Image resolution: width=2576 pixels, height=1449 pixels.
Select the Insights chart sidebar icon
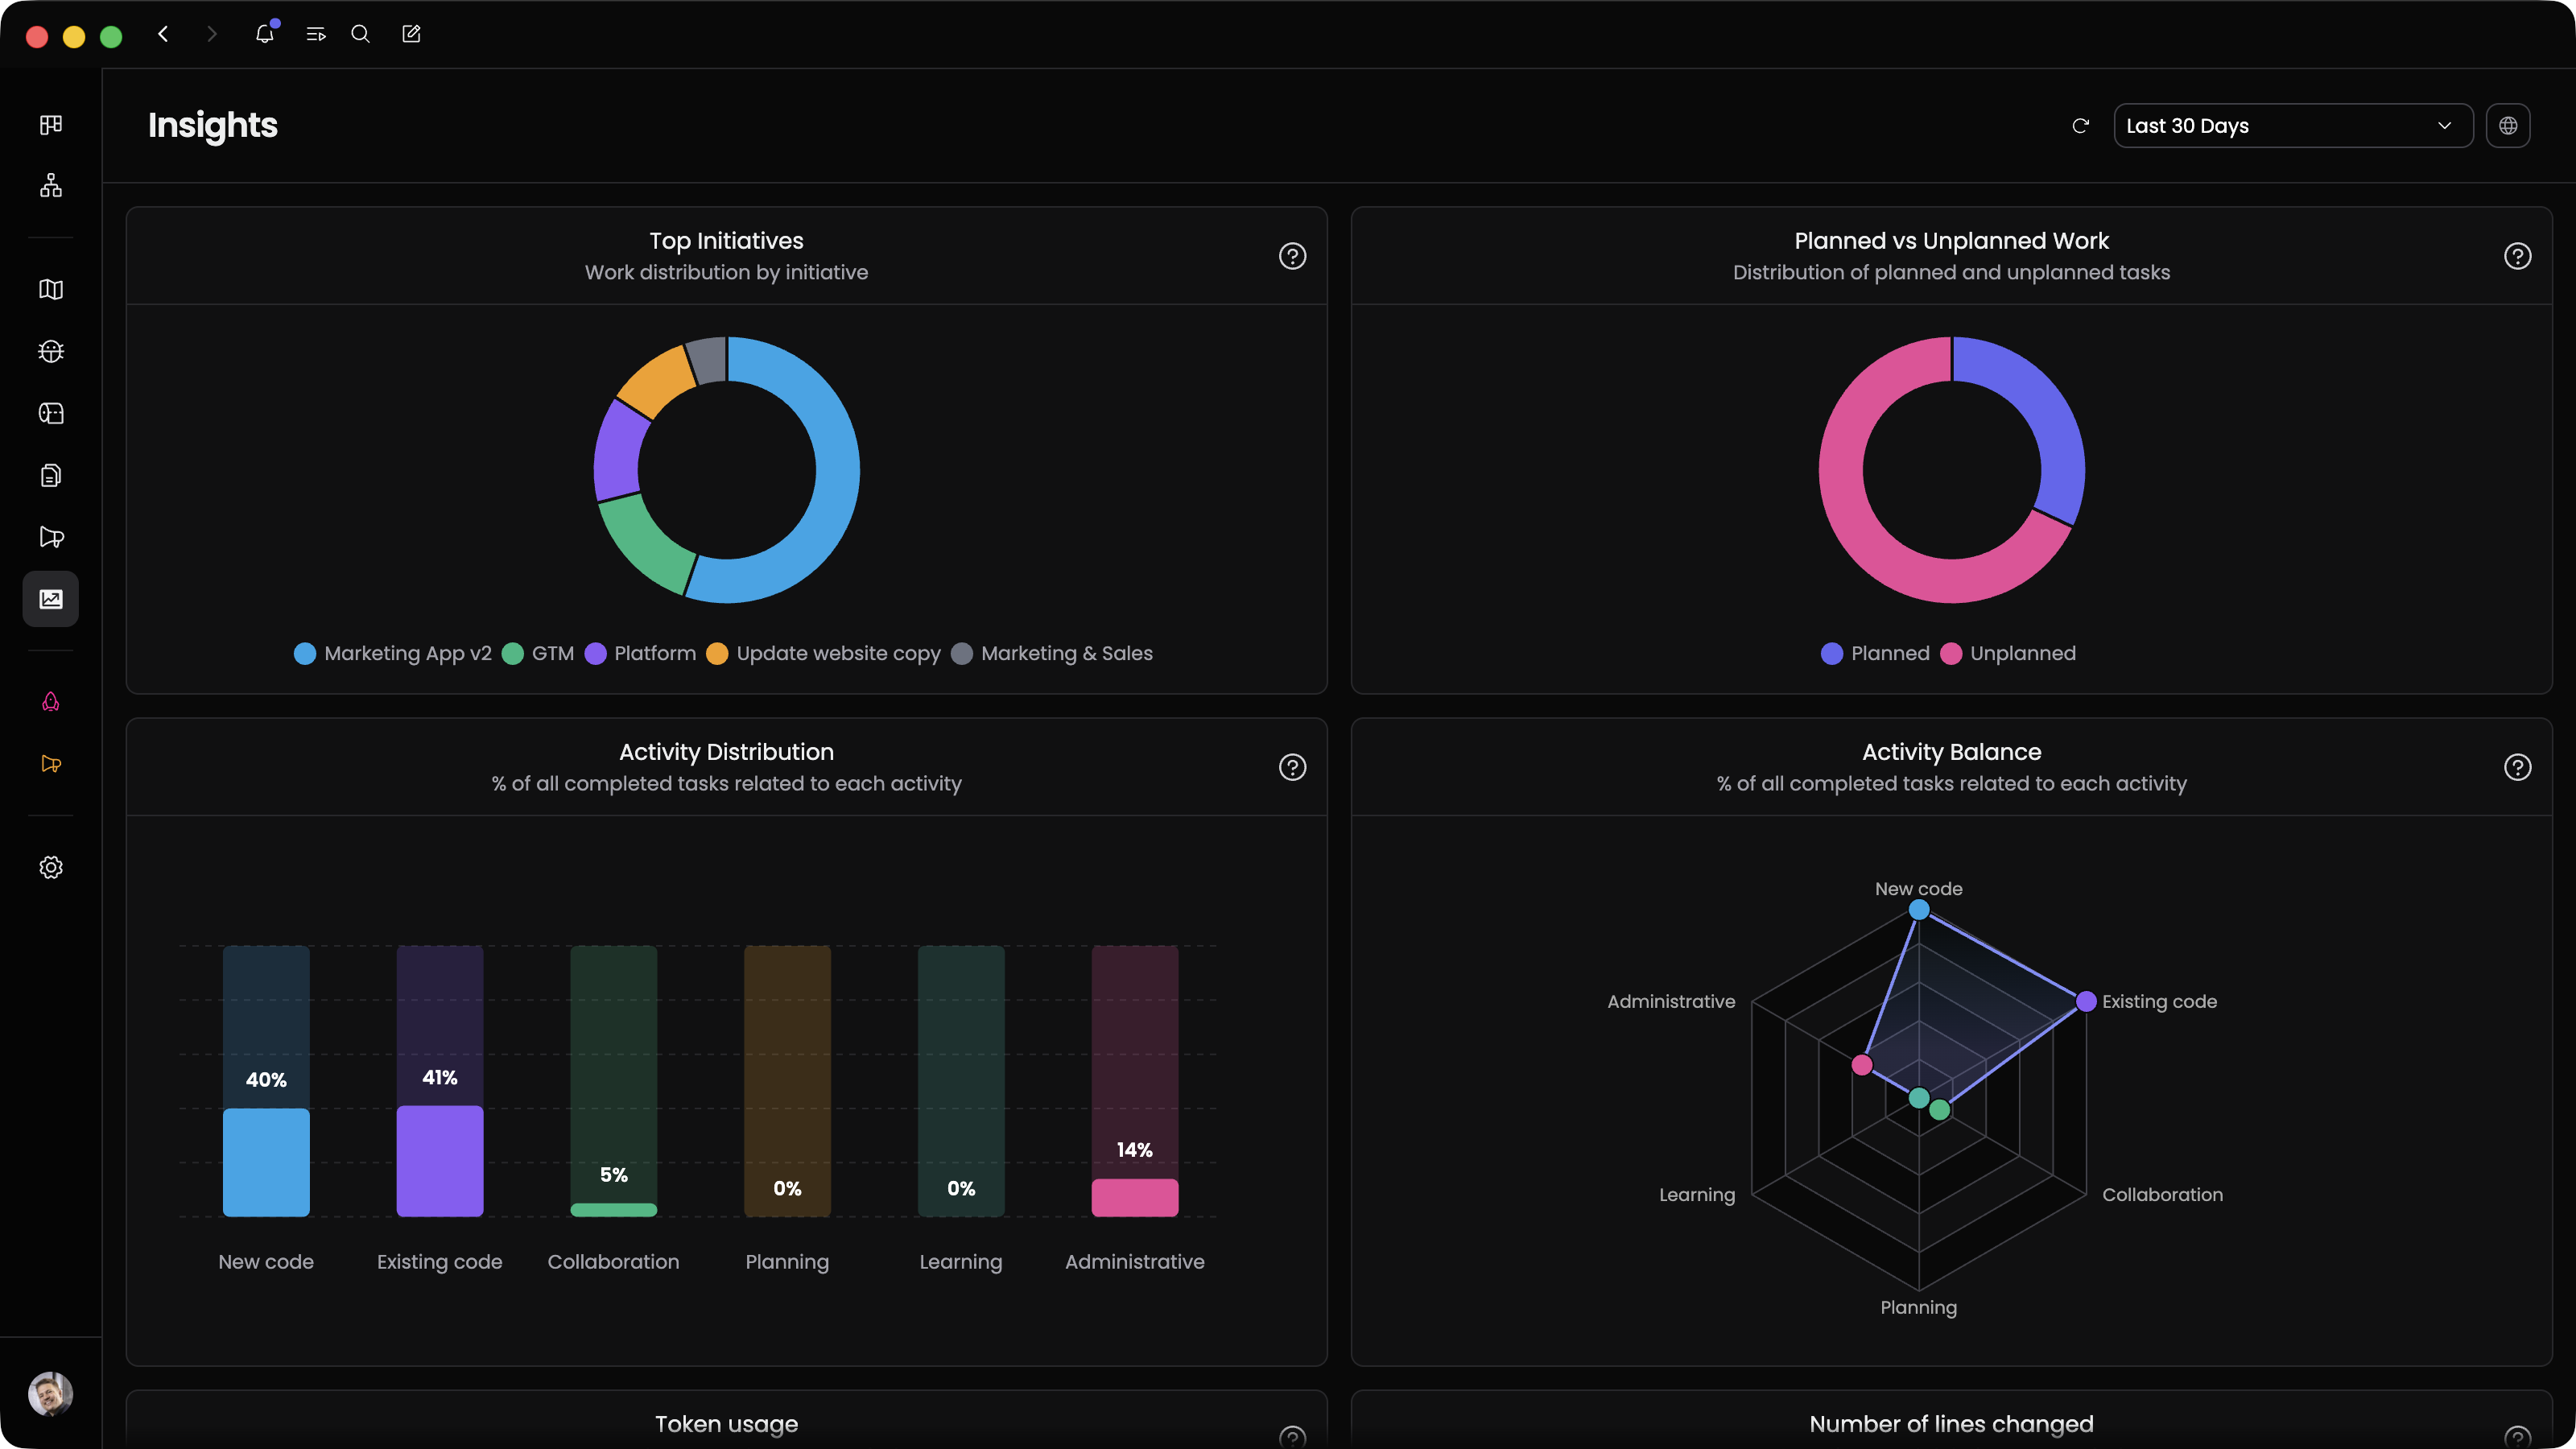pos(51,599)
